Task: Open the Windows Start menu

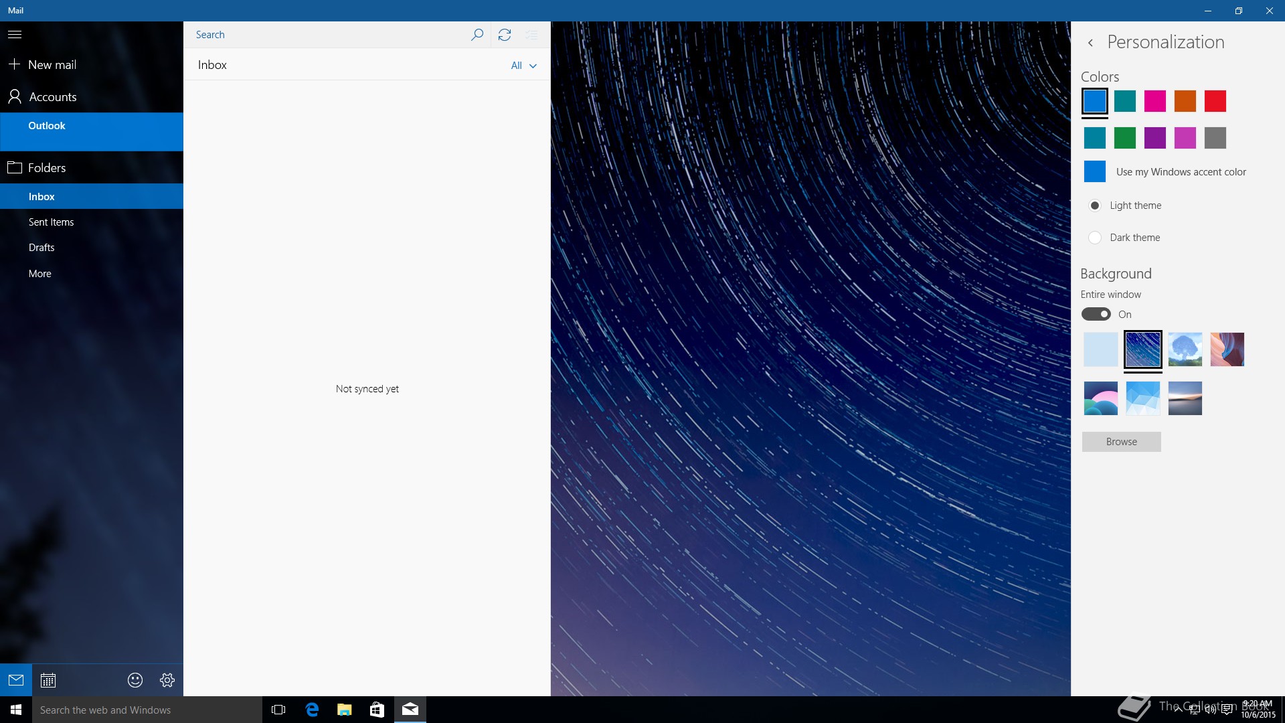Action: point(16,710)
